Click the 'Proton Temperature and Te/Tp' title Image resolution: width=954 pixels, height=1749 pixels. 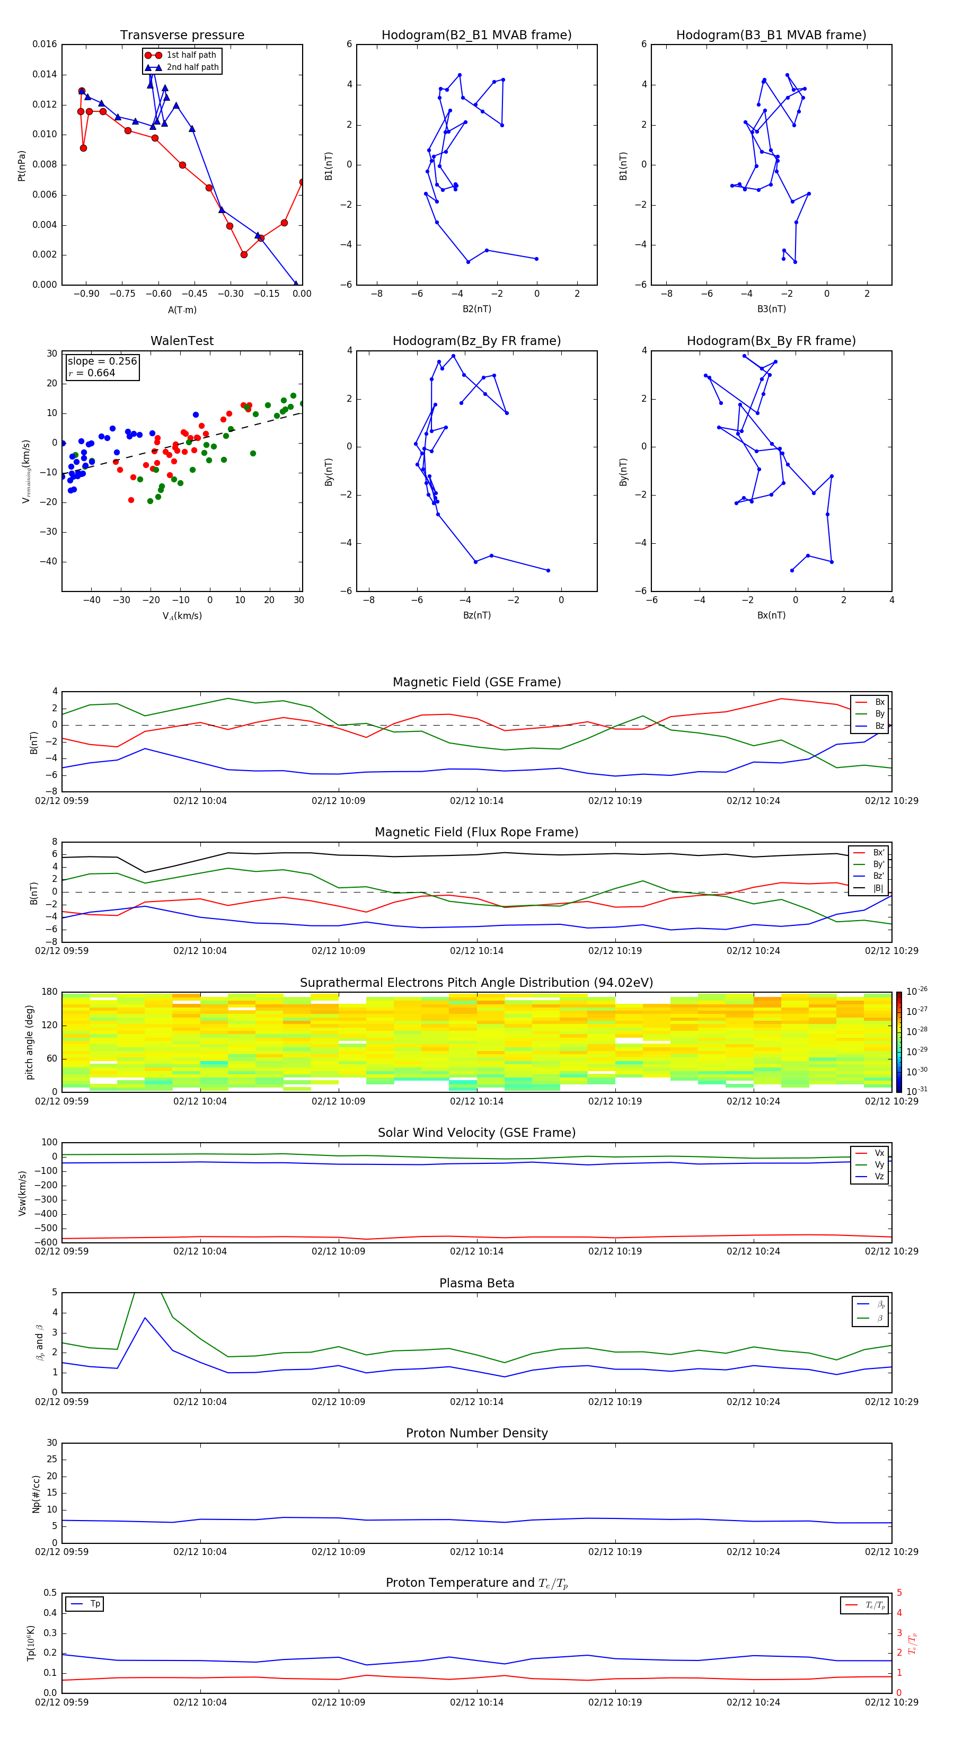pyautogui.click(x=476, y=1583)
